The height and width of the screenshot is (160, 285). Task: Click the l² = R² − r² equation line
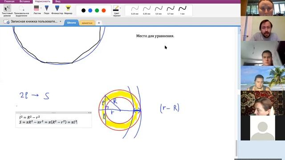point(30,117)
